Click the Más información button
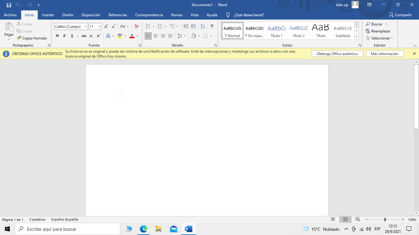The height and width of the screenshot is (235, 419). click(x=385, y=54)
